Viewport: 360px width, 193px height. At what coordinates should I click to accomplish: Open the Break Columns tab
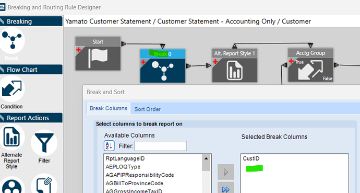pos(109,108)
